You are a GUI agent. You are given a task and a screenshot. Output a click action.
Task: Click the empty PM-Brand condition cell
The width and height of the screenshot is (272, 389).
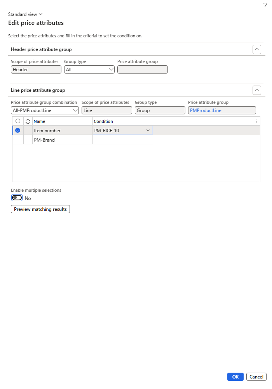[x=123, y=140]
